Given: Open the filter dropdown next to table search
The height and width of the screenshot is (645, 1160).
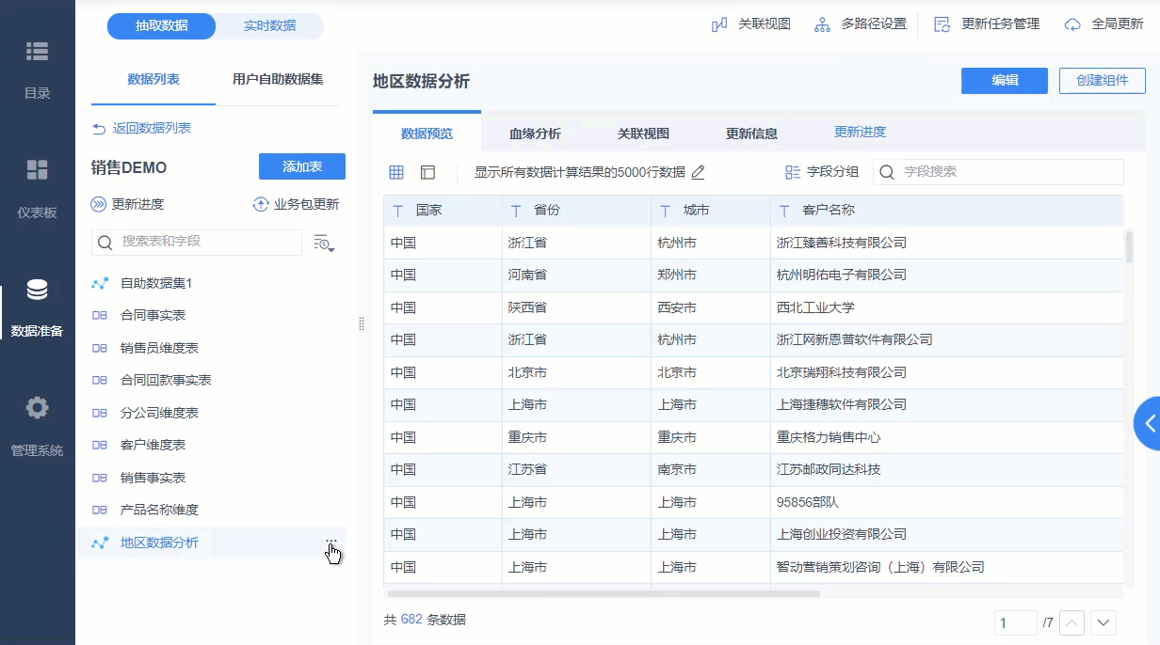Looking at the screenshot, I should [x=324, y=243].
